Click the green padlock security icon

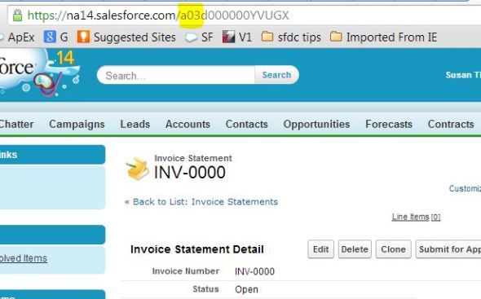(17, 15)
